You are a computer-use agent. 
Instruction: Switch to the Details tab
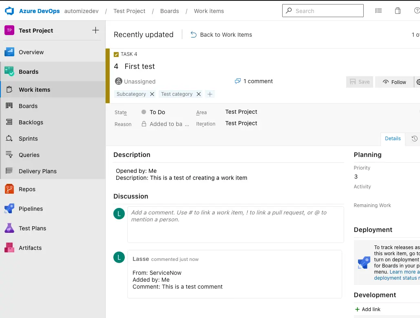click(393, 139)
